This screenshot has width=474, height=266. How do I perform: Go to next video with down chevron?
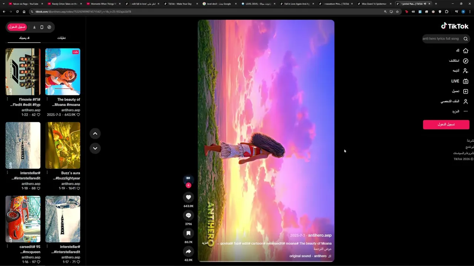coord(95,148)
